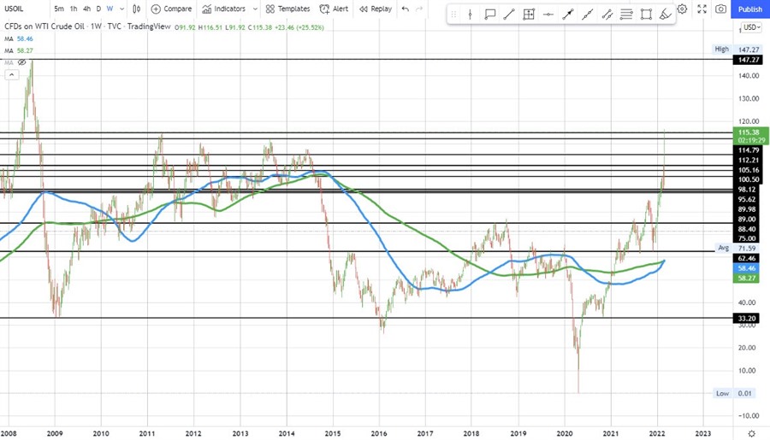This screenshot has height=440, width=770.
Task: Select the arrow drawing tool
Action: pyautogui.click(x=568, y=15)
